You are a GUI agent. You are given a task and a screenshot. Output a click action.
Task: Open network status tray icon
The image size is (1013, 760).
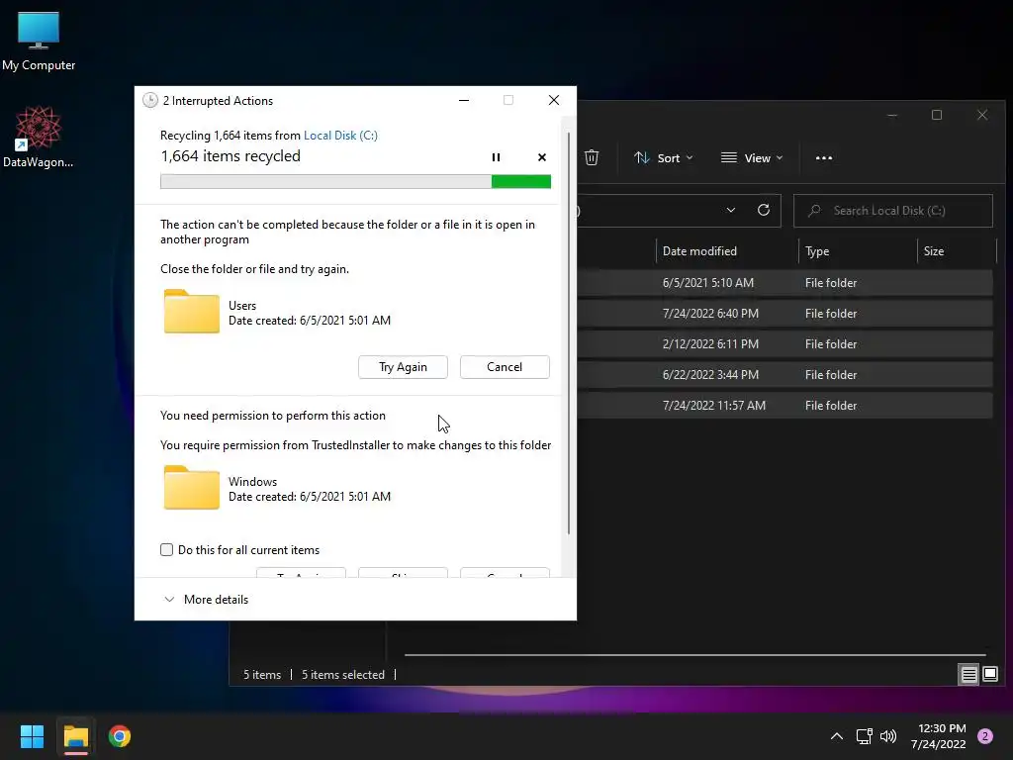(x=864, y=736)
